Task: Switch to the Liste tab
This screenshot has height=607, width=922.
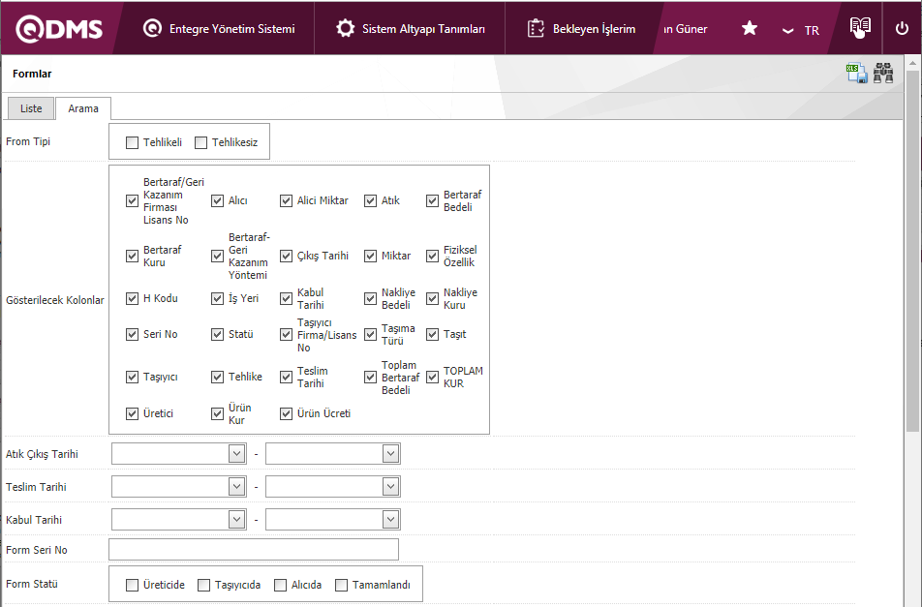Action: pyautogui.click(x=31, y=108)
